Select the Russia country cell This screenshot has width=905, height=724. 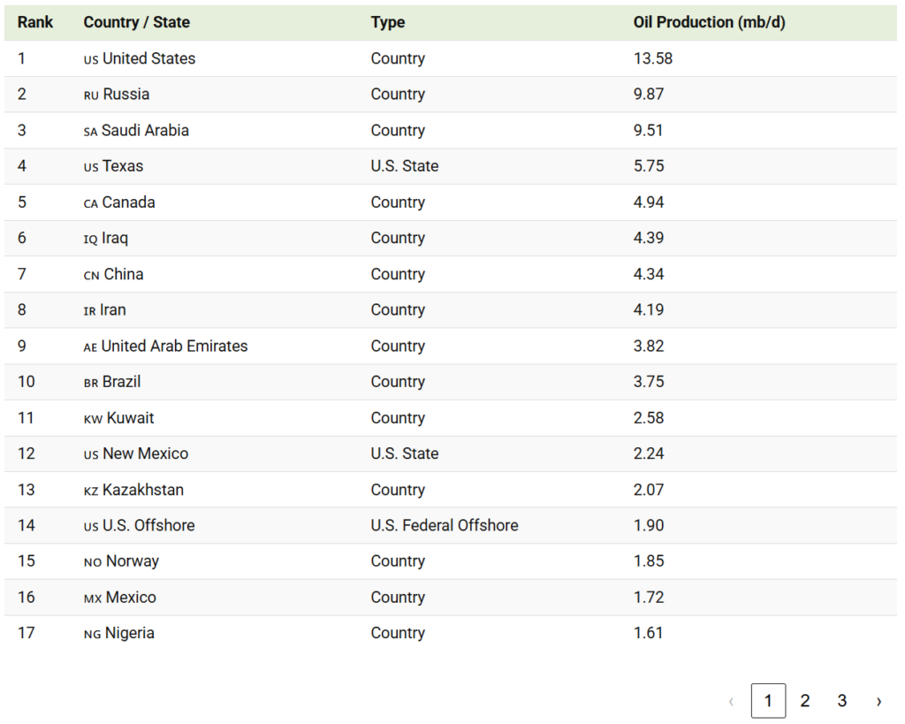pos(117,94)
